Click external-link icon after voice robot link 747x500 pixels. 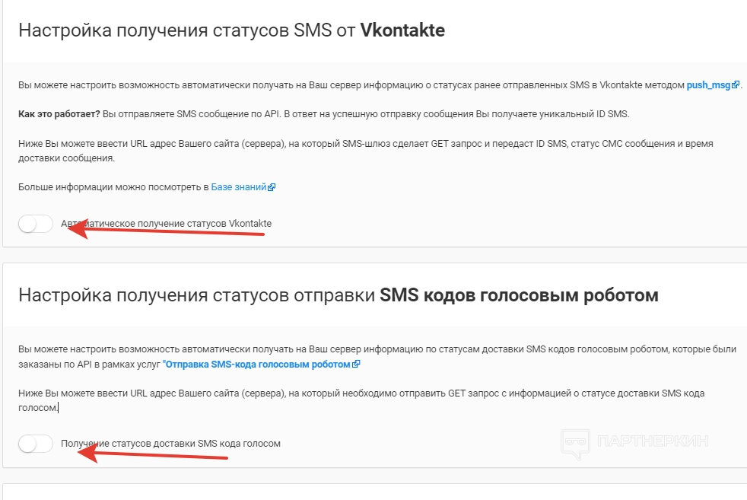tap(356, 365)
